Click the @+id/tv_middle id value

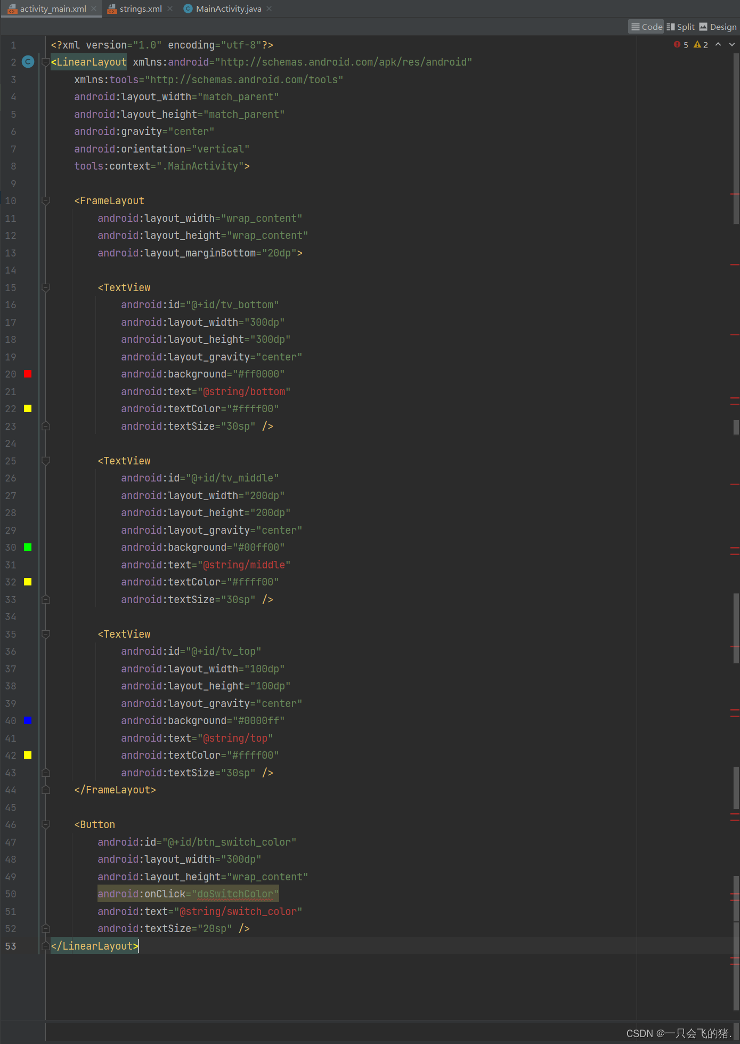click(x=232, y=478)
